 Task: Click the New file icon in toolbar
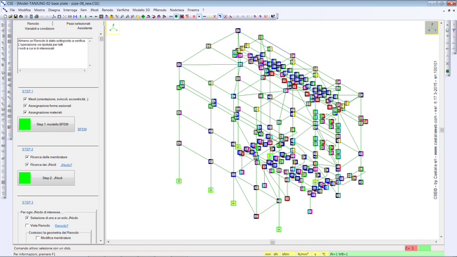click(x=5, y=17)
